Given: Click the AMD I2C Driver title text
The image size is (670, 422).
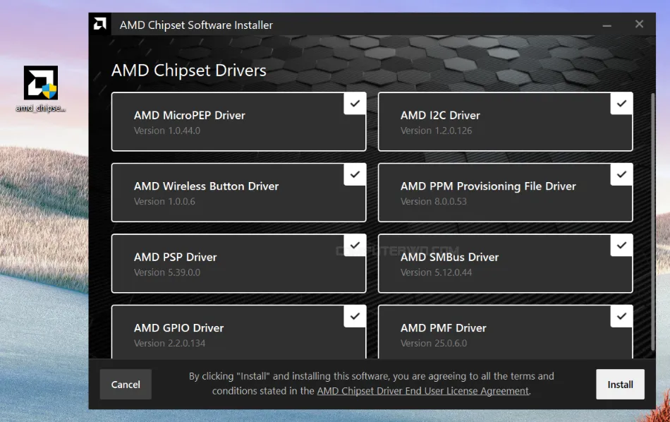Looking at the screenshot, I should (x=440, y=116).
